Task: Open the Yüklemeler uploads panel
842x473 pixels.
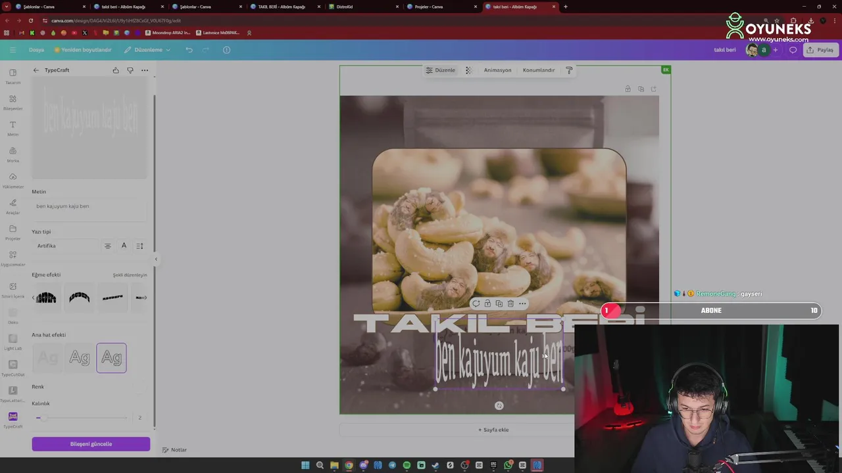Action: (x=12, y=181)
